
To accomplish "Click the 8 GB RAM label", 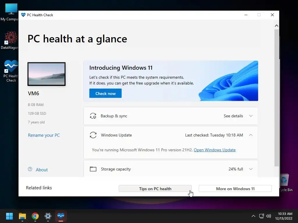I will (36, 105).
